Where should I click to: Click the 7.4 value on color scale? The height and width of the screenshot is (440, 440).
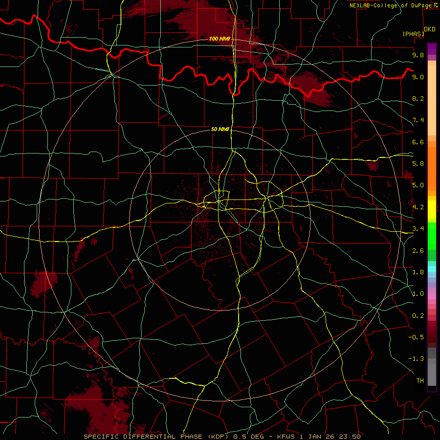418,120
